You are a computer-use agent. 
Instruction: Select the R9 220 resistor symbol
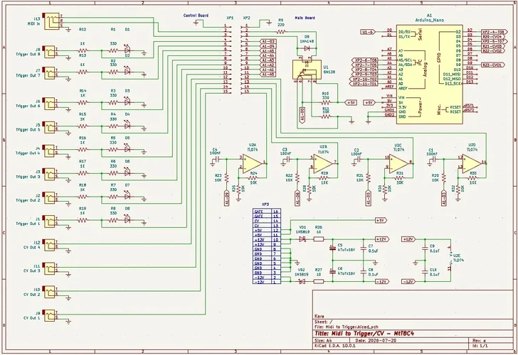(281, 32)
